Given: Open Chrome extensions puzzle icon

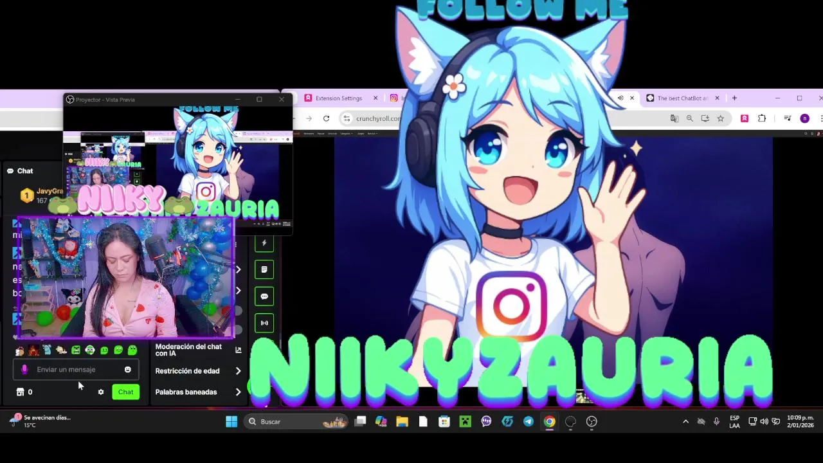Looking at the screenshot, I should [762, 118].
